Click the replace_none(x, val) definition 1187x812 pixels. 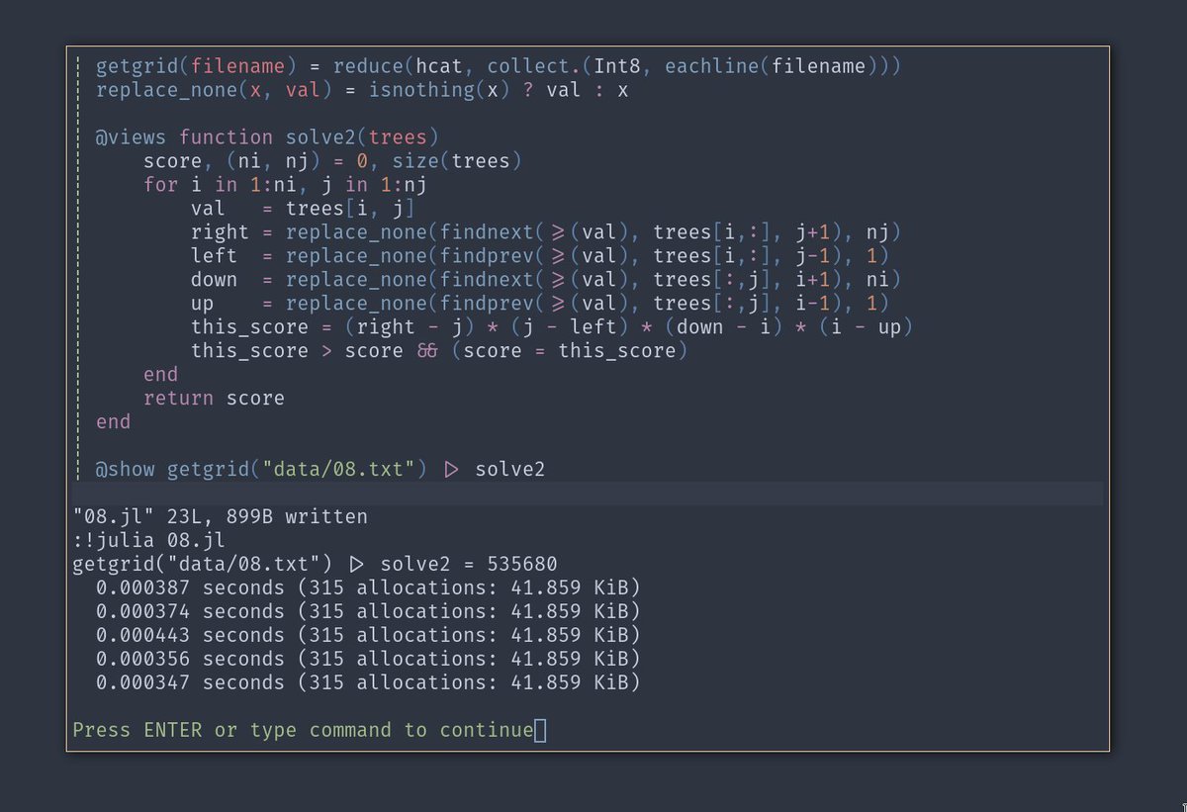pos(362,90)
